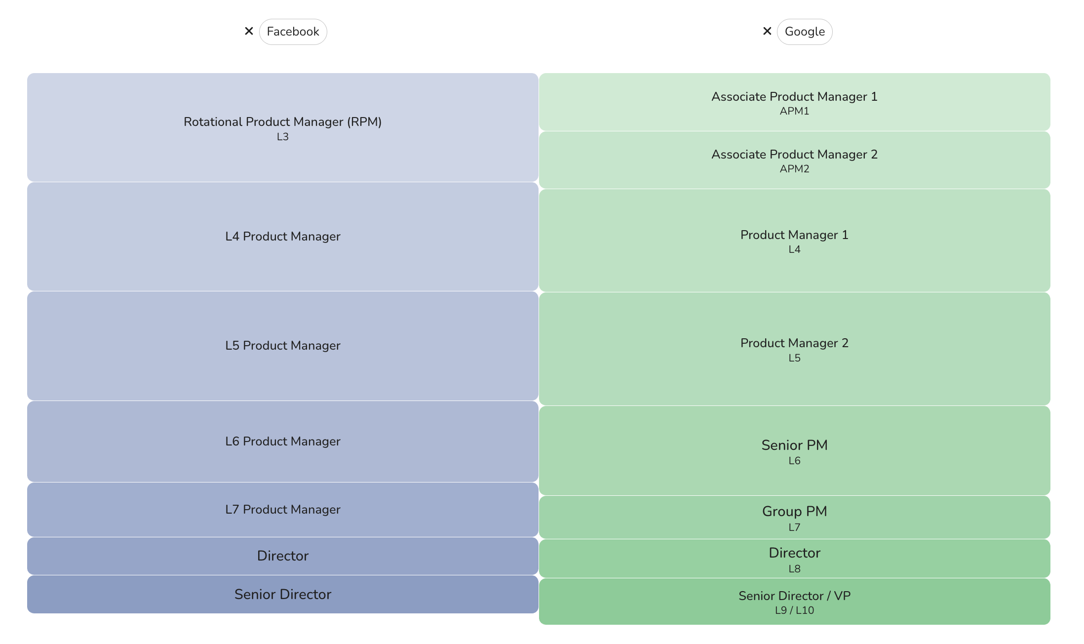Select the Group PM L7 block

pyautogui.click(x=794, y=517)
